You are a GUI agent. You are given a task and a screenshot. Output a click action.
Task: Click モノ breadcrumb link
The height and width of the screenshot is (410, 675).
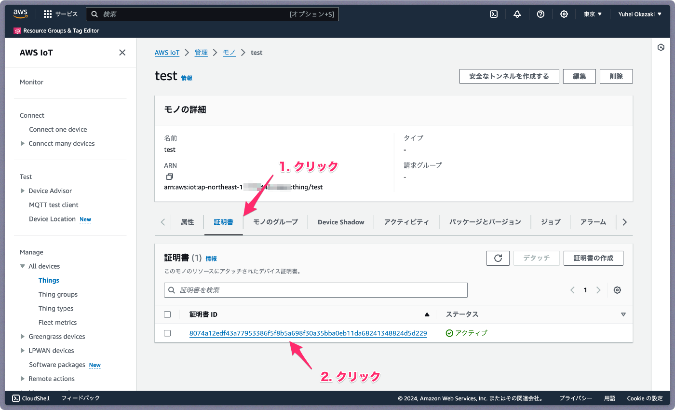[x=229, y=53]
